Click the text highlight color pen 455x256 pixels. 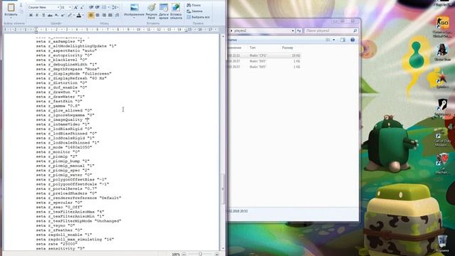(x=70, y=15)
